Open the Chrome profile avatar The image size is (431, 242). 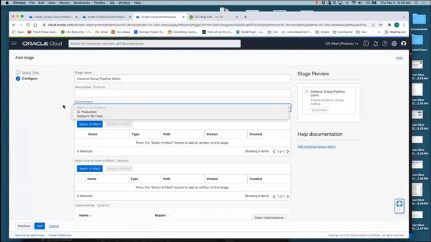pos(397,25)
